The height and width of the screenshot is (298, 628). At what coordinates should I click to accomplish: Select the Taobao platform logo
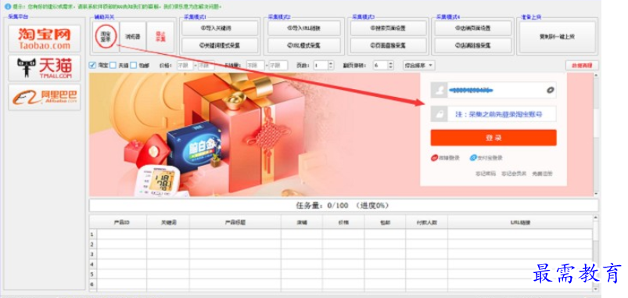click(x=44, y=39)
